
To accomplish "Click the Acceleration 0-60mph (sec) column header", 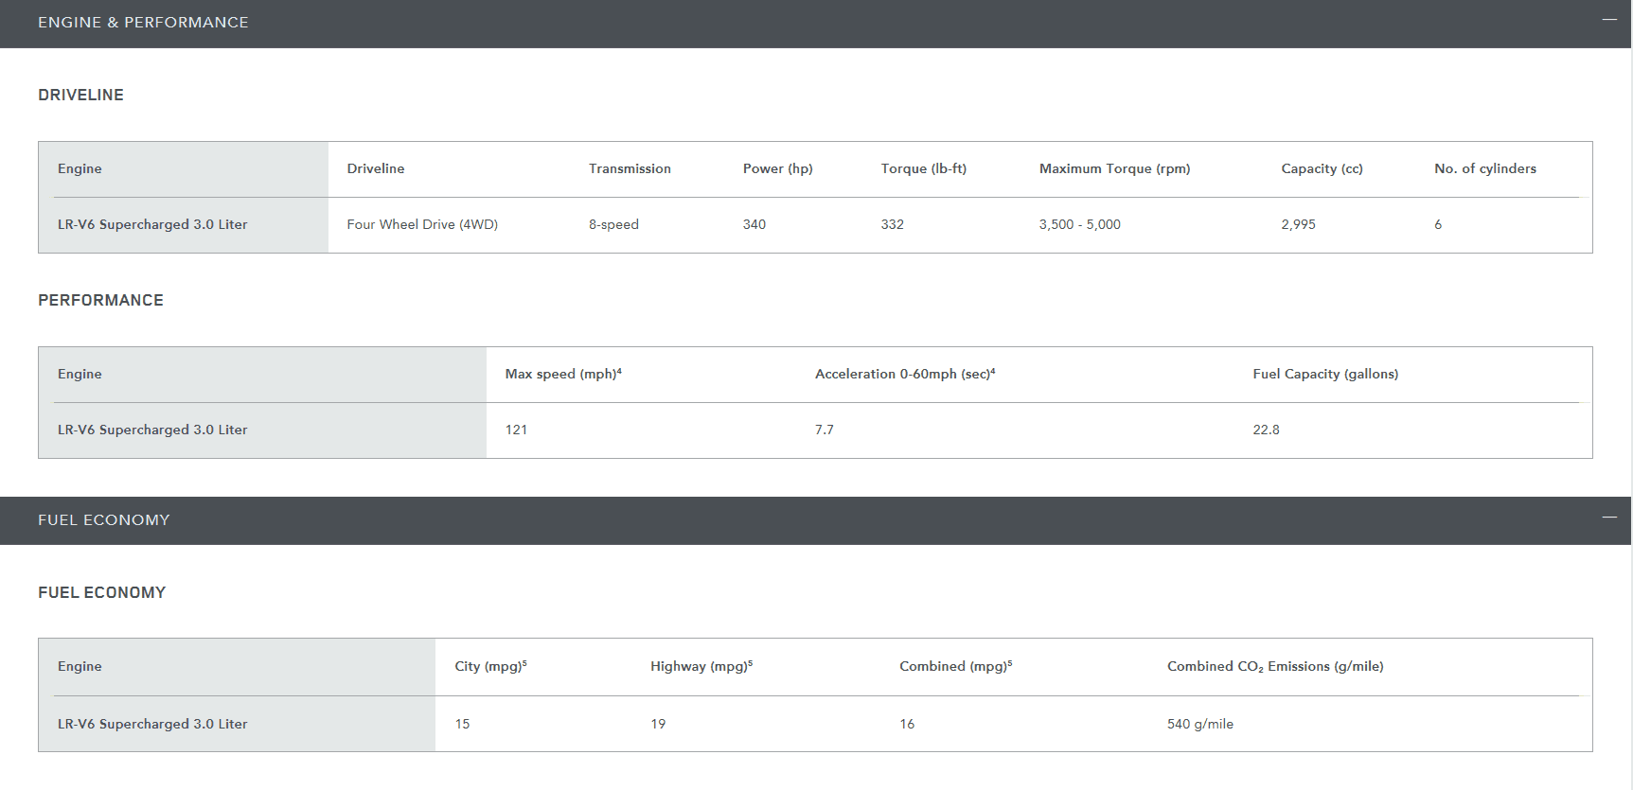I will pos(905,374).
